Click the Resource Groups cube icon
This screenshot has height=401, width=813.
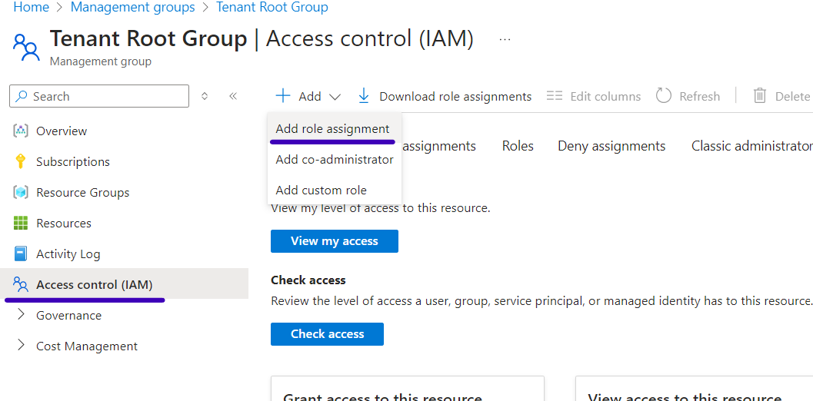pyautogui.click(x=21, y=192)
